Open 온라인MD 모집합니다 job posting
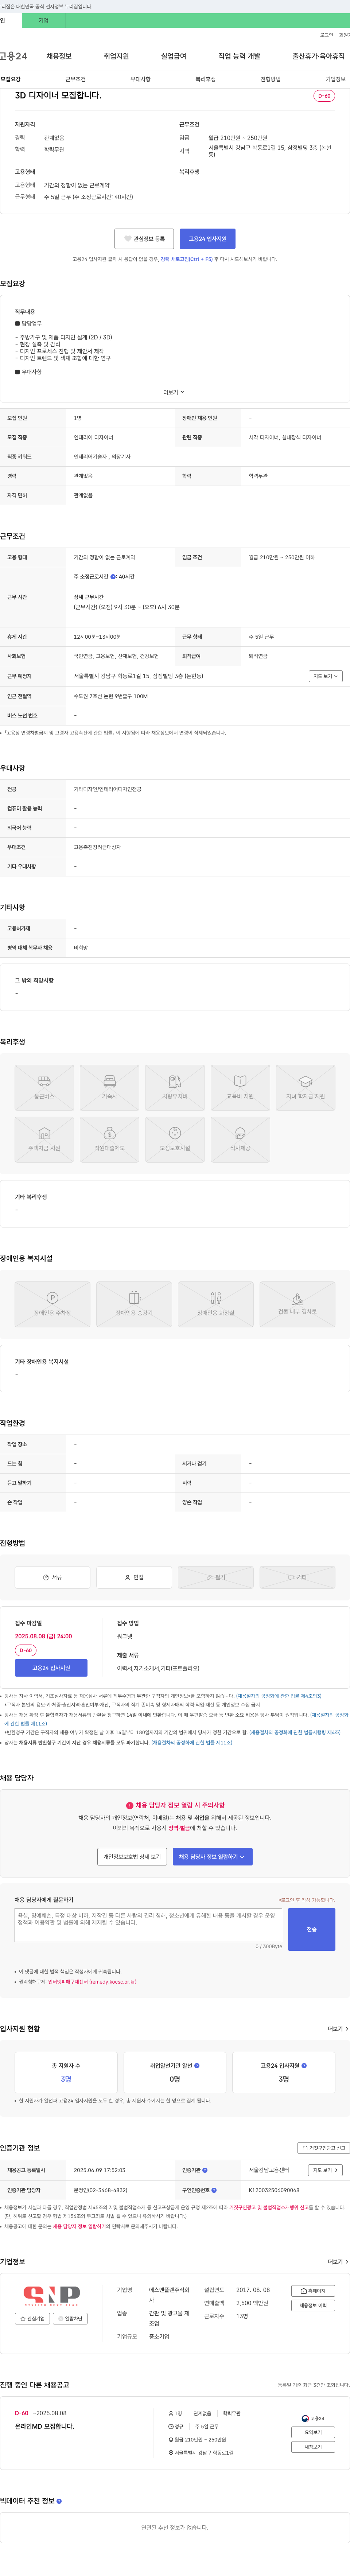 pos(44,2427)
